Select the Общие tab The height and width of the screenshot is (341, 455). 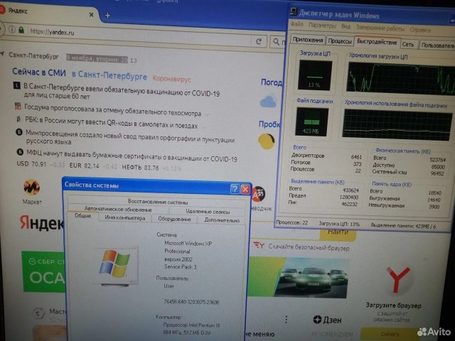point(82,216)
